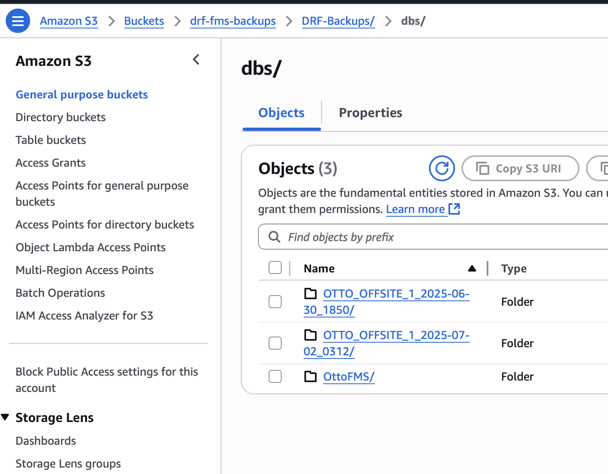
Task: Switch to the Objects tab
Action: tap(281, 113)
